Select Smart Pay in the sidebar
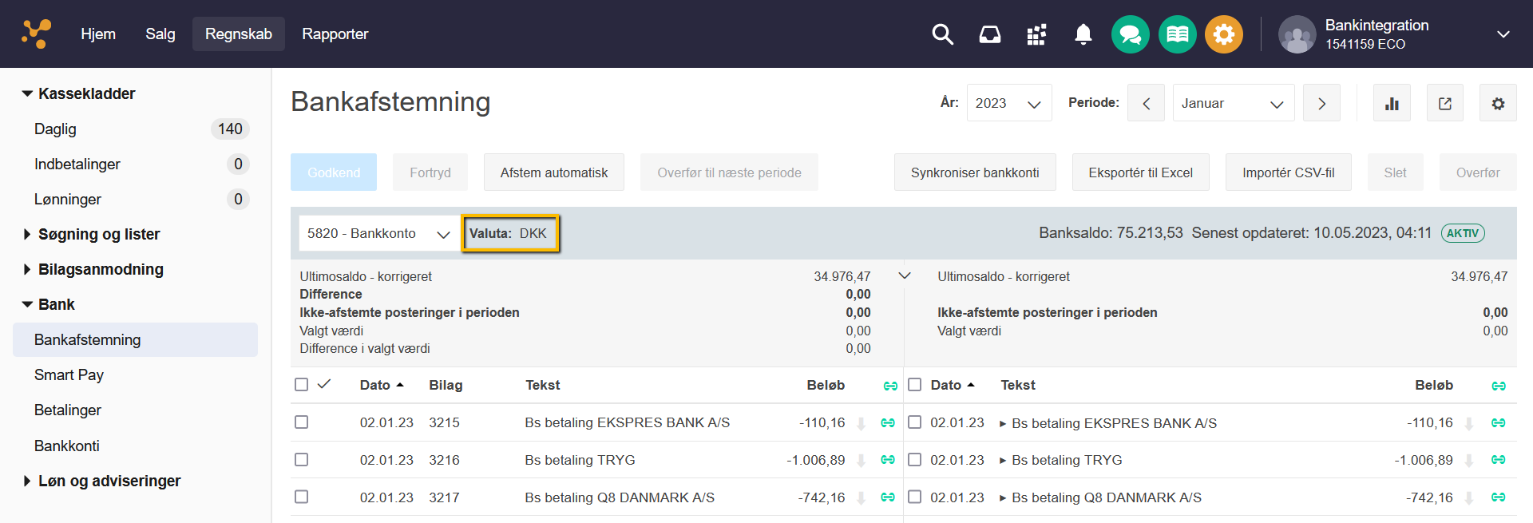 [69, 374]
